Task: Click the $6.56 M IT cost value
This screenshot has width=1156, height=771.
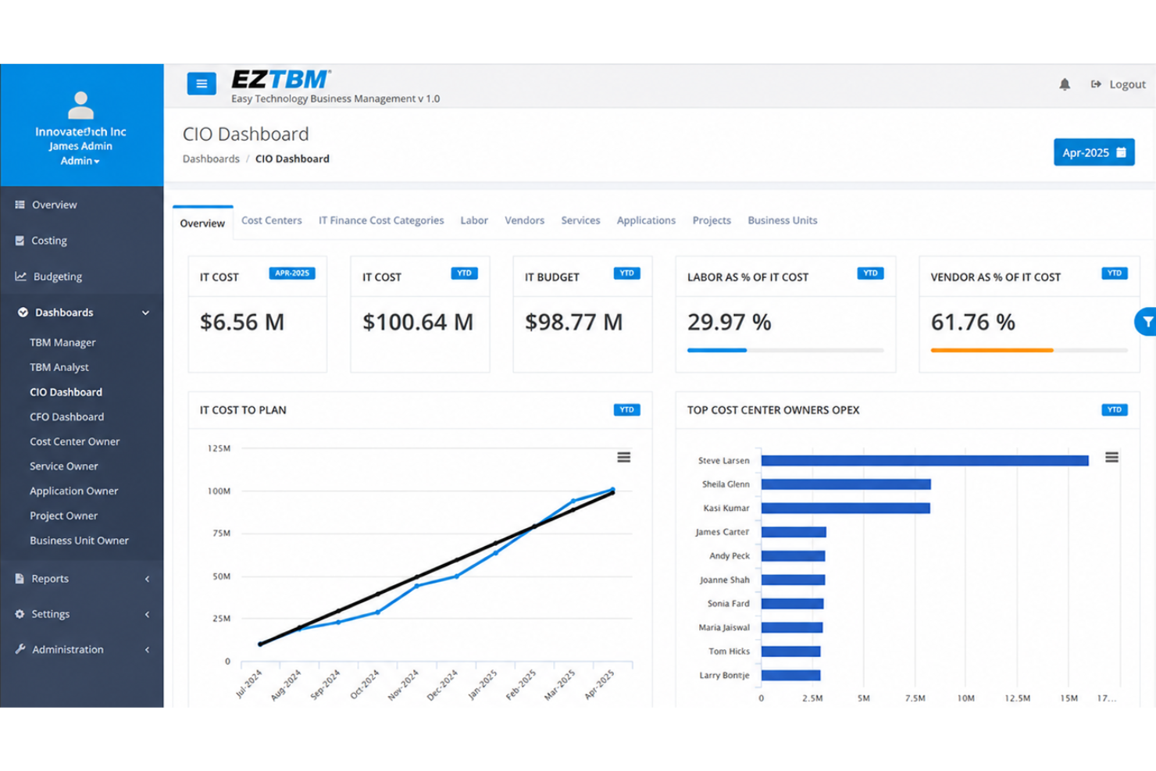Action: [242, 322]
